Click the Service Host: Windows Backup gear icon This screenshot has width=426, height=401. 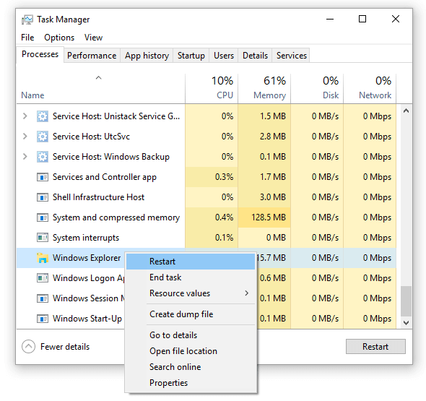43,157
